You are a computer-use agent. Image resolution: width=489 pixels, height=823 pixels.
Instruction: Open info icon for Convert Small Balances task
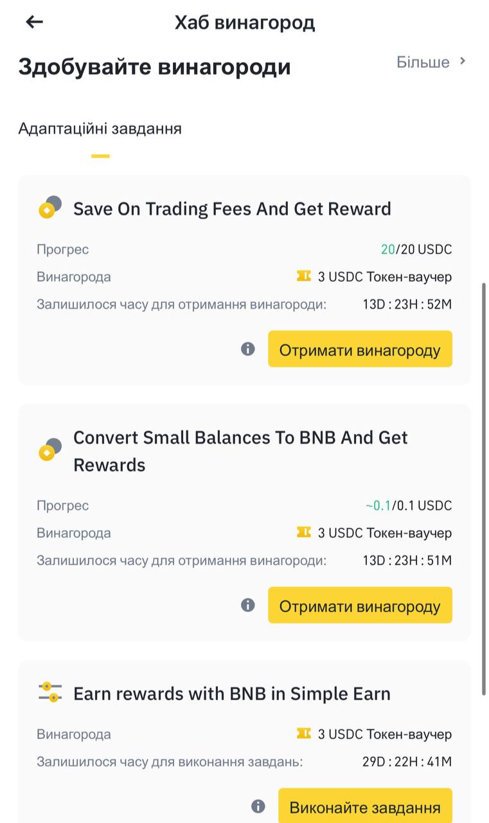click(x=248, y=605)
